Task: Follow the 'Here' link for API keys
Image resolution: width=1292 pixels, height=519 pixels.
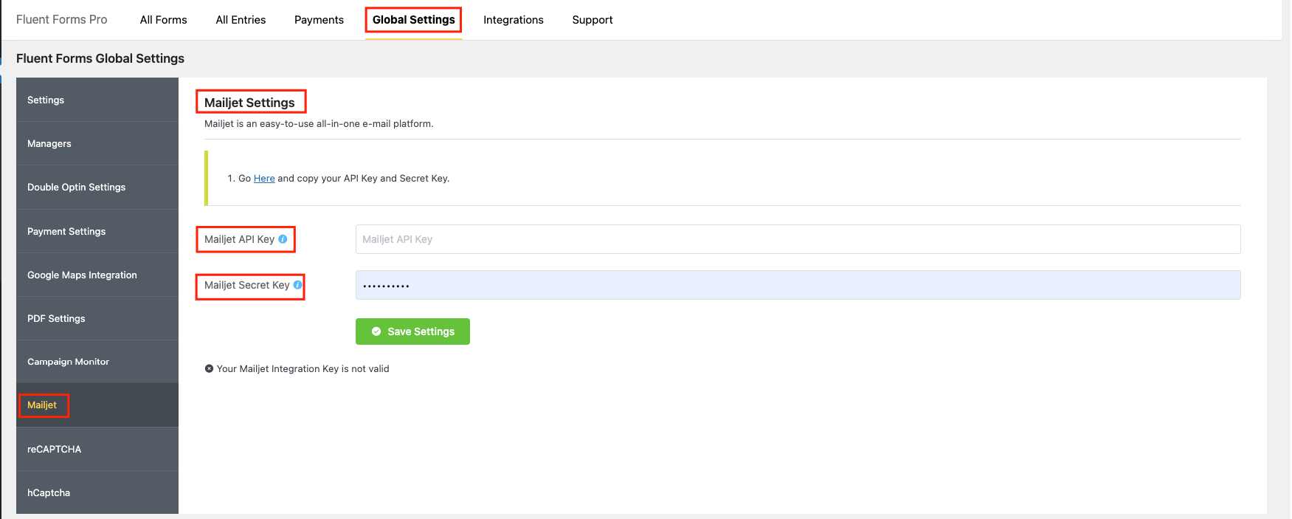Action: coord(264,178)
